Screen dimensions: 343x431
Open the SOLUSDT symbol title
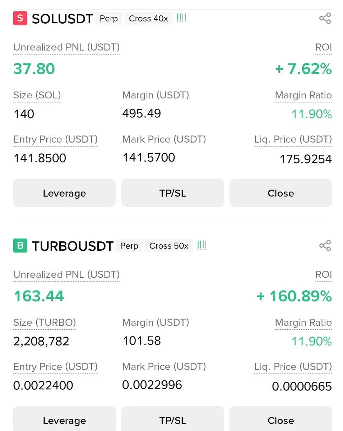[62, 19]
